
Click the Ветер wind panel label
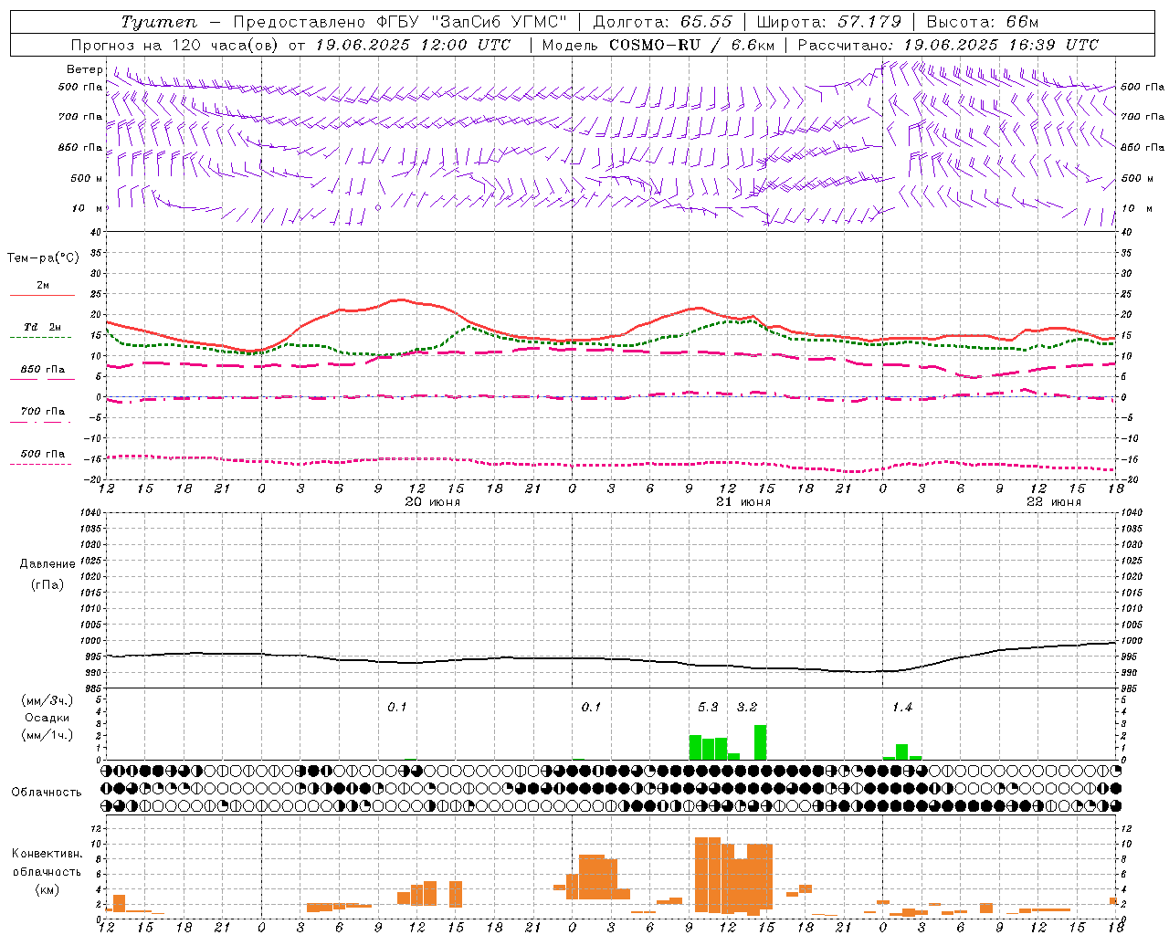[85, 69]
